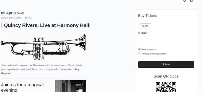Click the yellow checkmark on date chip
Image resolution: width=203 pixels, height=92 pixels.
pos(140,24)
